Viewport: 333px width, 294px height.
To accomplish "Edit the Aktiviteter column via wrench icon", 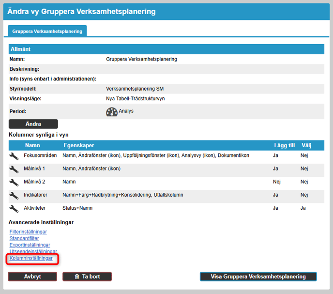I will point(14,208).
